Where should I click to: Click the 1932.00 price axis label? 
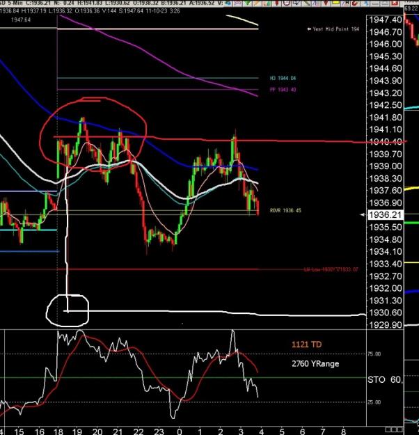(385, 288)
